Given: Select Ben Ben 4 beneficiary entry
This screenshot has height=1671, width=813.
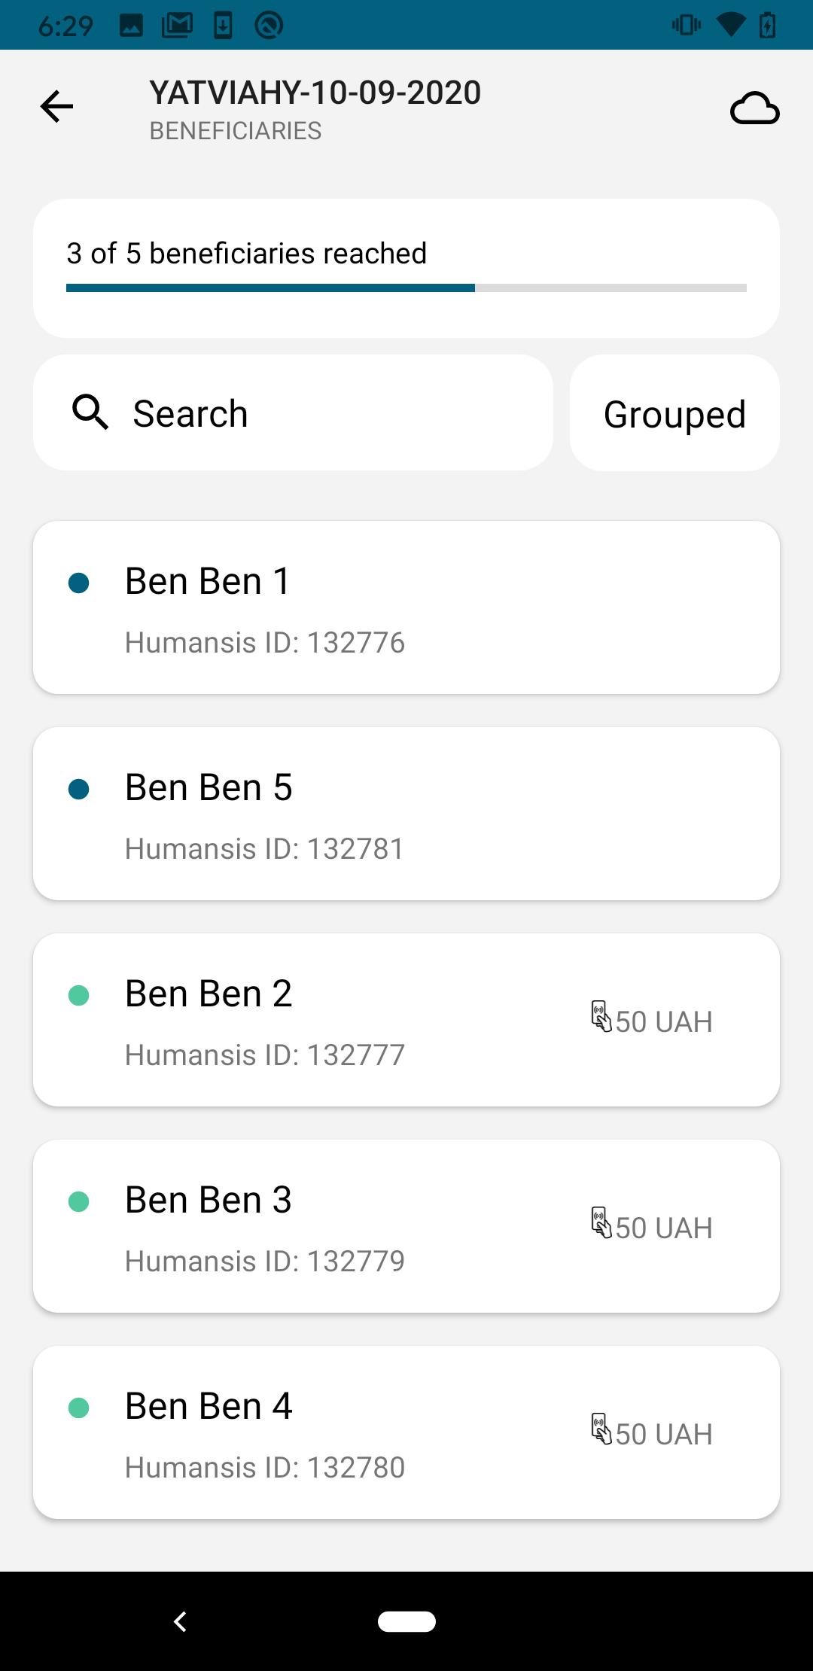Looking at the screenshot, I should click(406, 1432).
